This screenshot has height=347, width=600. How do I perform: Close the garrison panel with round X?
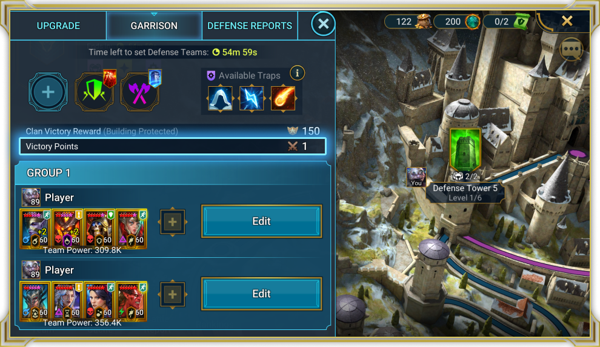324,24
